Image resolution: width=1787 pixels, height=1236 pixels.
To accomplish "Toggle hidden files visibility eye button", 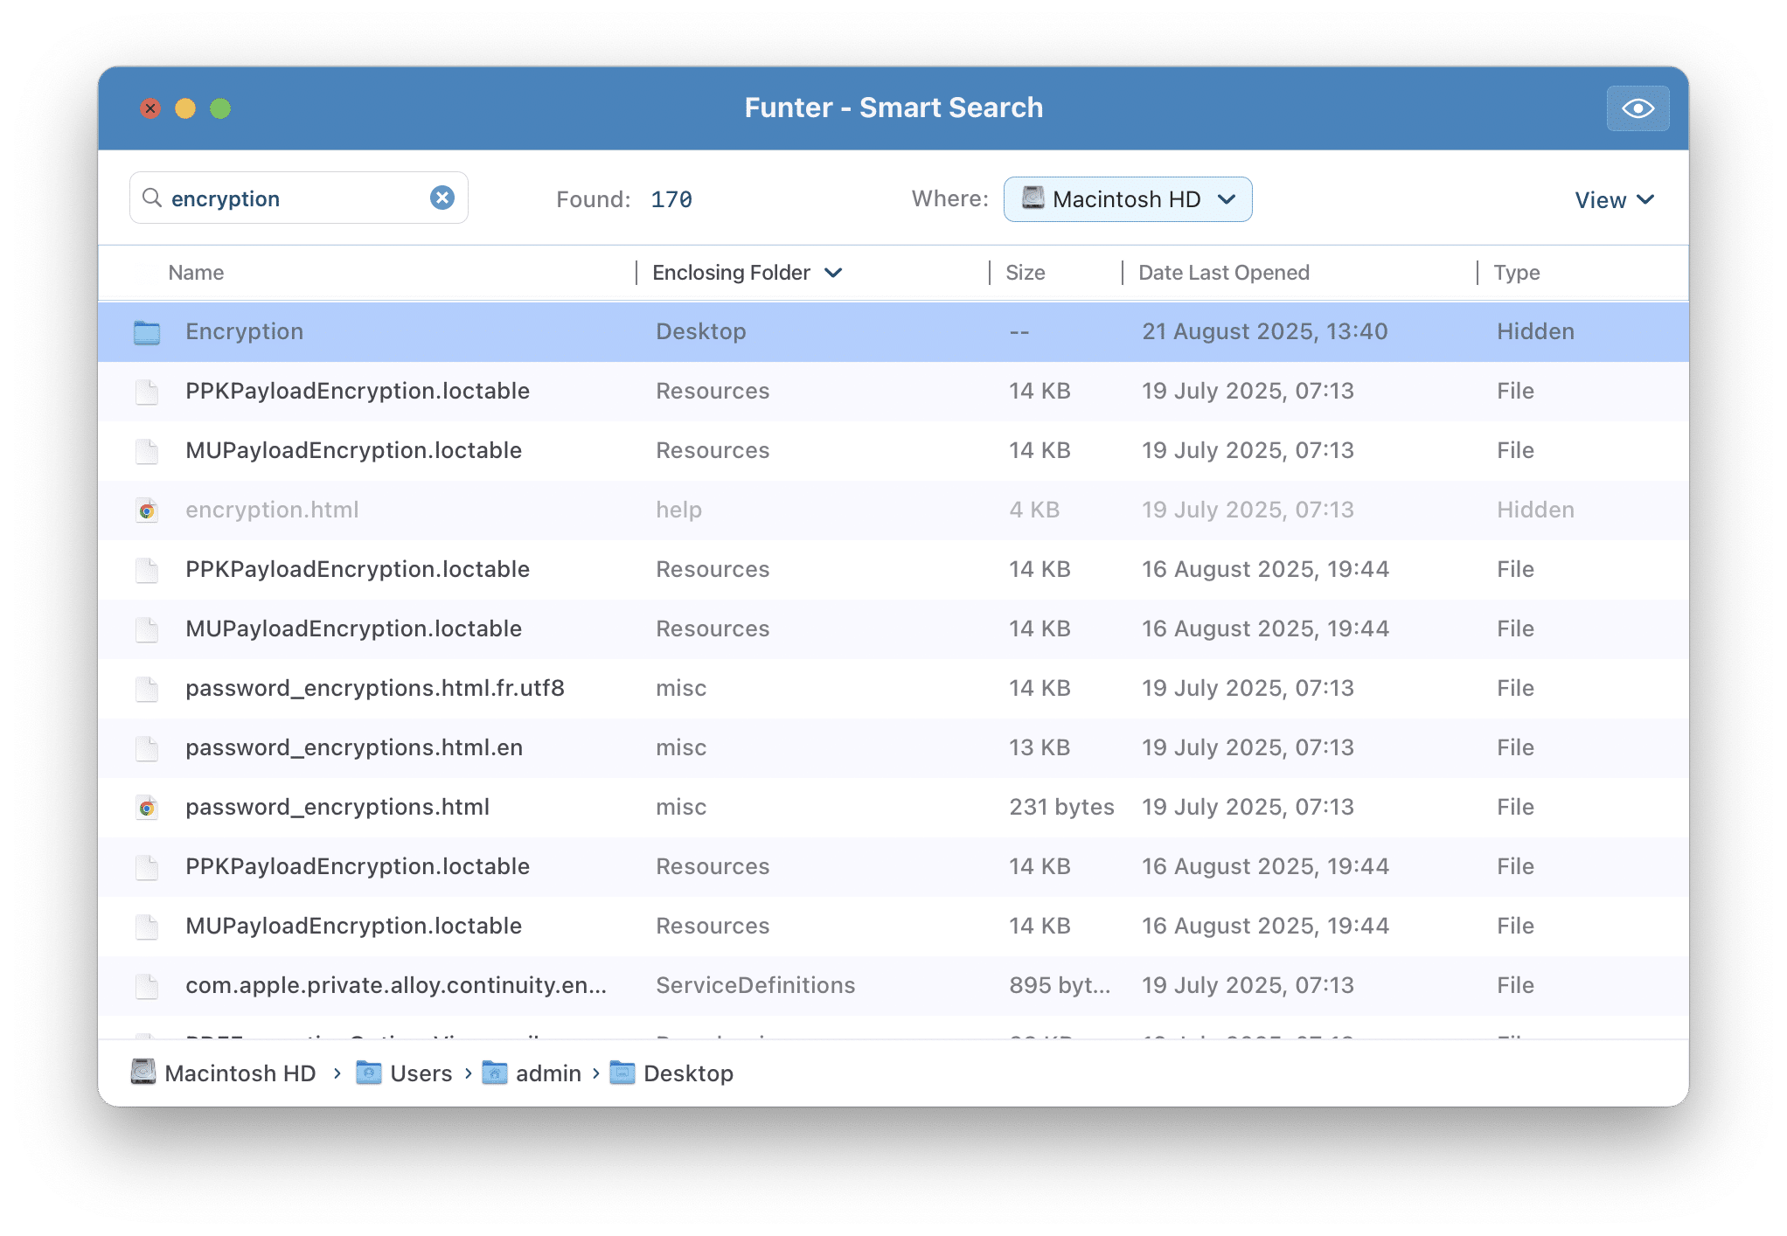I will coord(1638,108).
